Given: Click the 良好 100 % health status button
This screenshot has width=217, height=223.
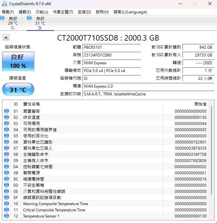Looking at the screenshot, I should tap(18, 61).
